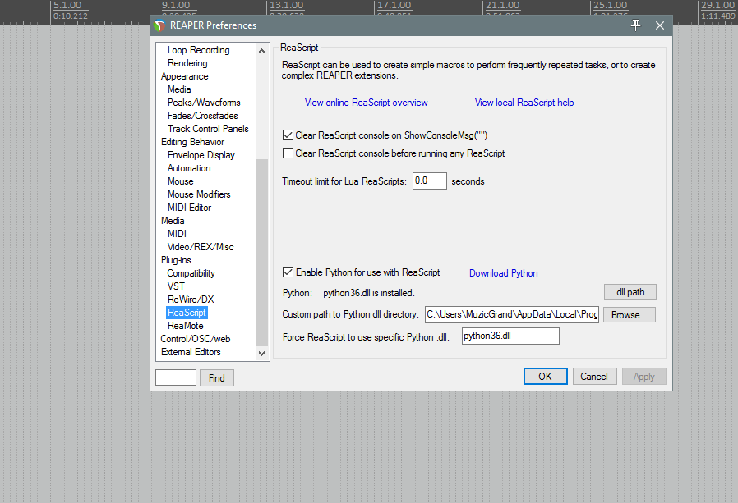Select Compatibility preferences page
This screenshot has width=738, height=503.
(x=191, y=273)
